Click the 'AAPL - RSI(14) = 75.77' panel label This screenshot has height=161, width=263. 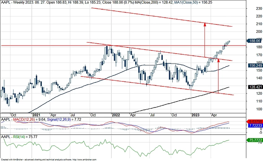pyautogui.click(x=19, y=137)
